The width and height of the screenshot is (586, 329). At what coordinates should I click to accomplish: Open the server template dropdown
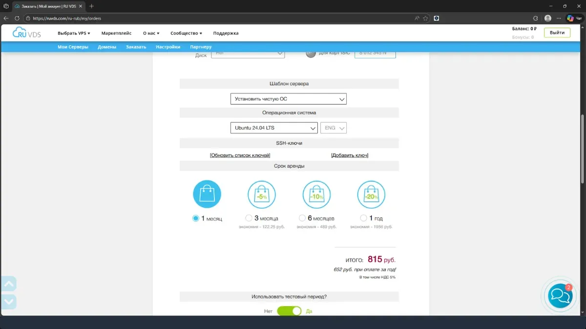point(288,99)
